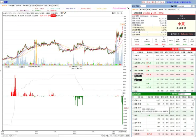The width and height of the screenshot is (196, 137).
Task: Select the pencil drawing tool
Action: 65,13
